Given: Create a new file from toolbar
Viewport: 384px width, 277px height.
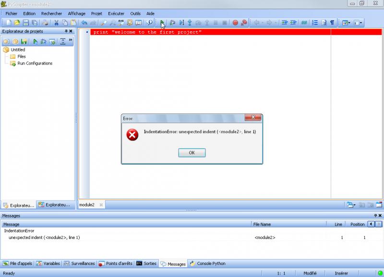Looking at the screenshot, I should [9, 23].
